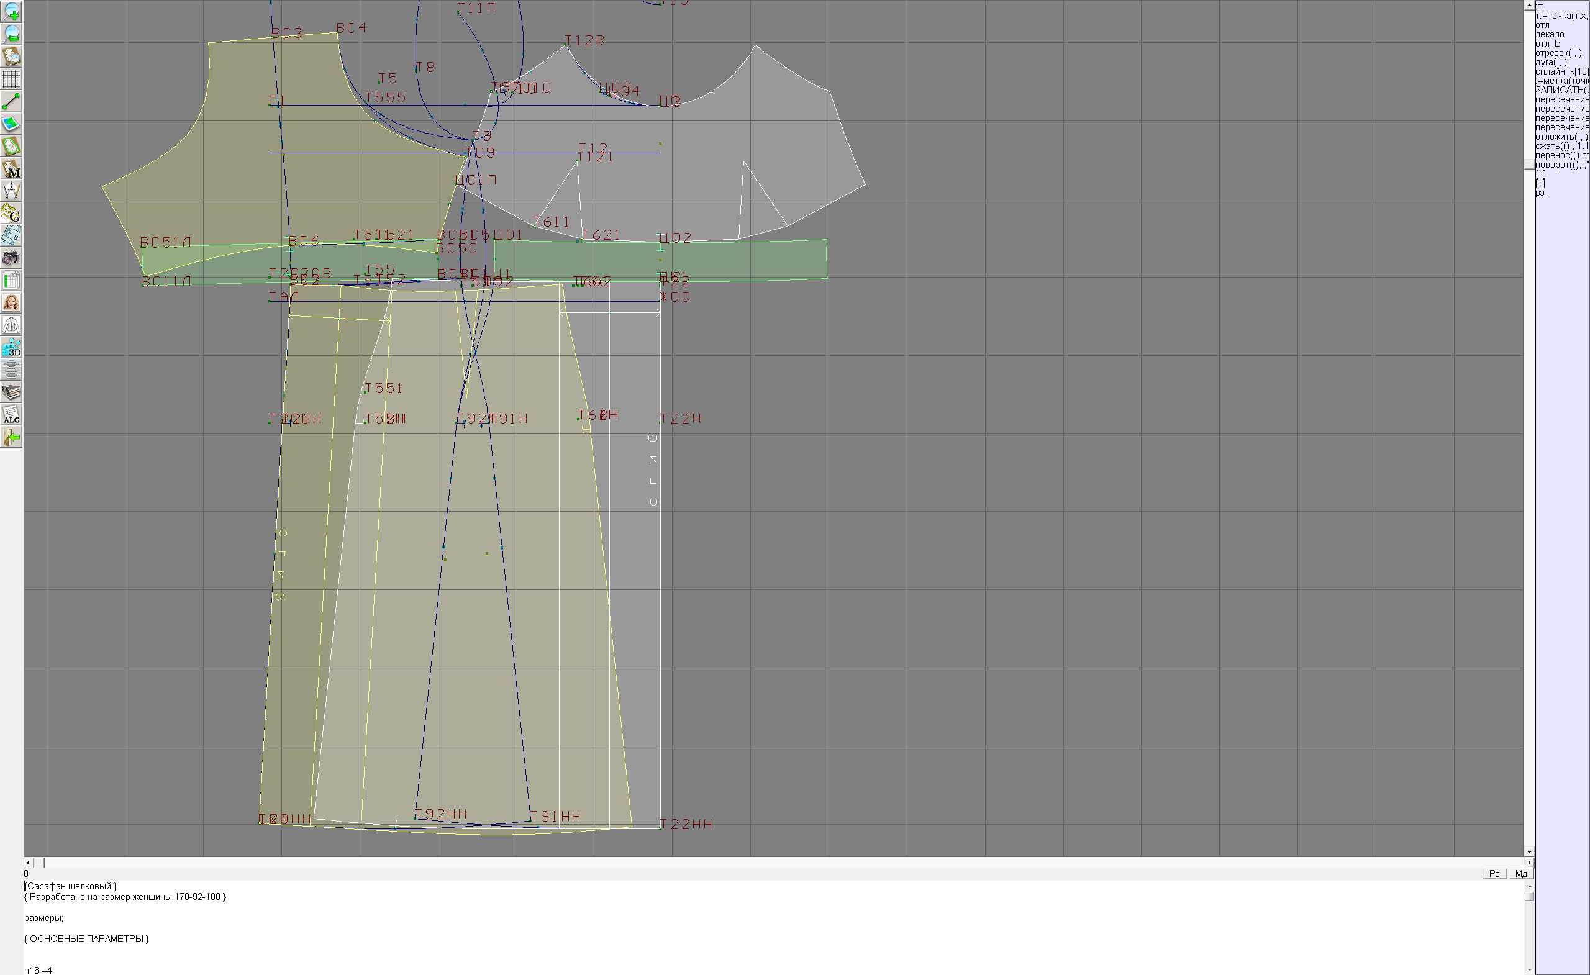Select the line segment drawing tool
The image size is (1590, 975).
pos(11,101)
